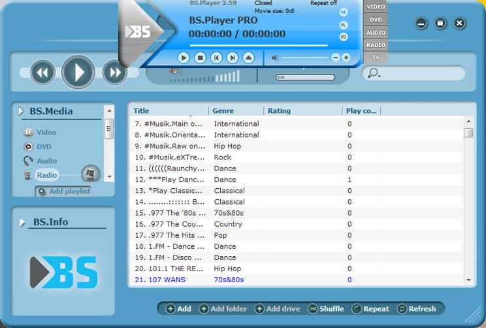Click BS.Media list scroll up arrow

point(109,110)
